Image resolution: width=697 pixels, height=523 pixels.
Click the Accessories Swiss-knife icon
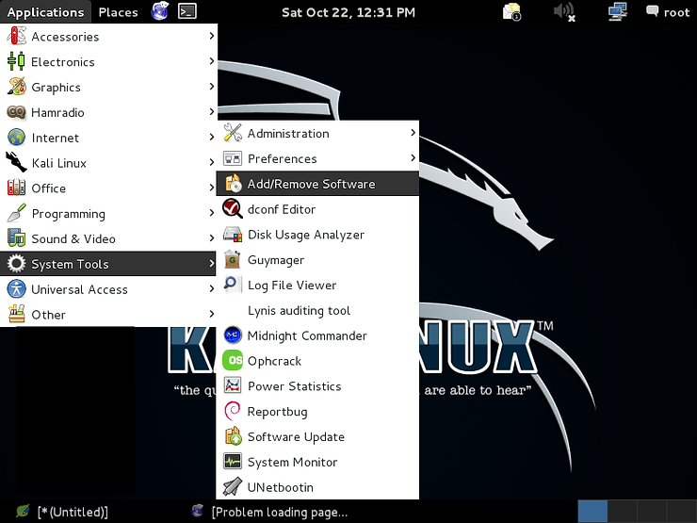pos(16,36)
